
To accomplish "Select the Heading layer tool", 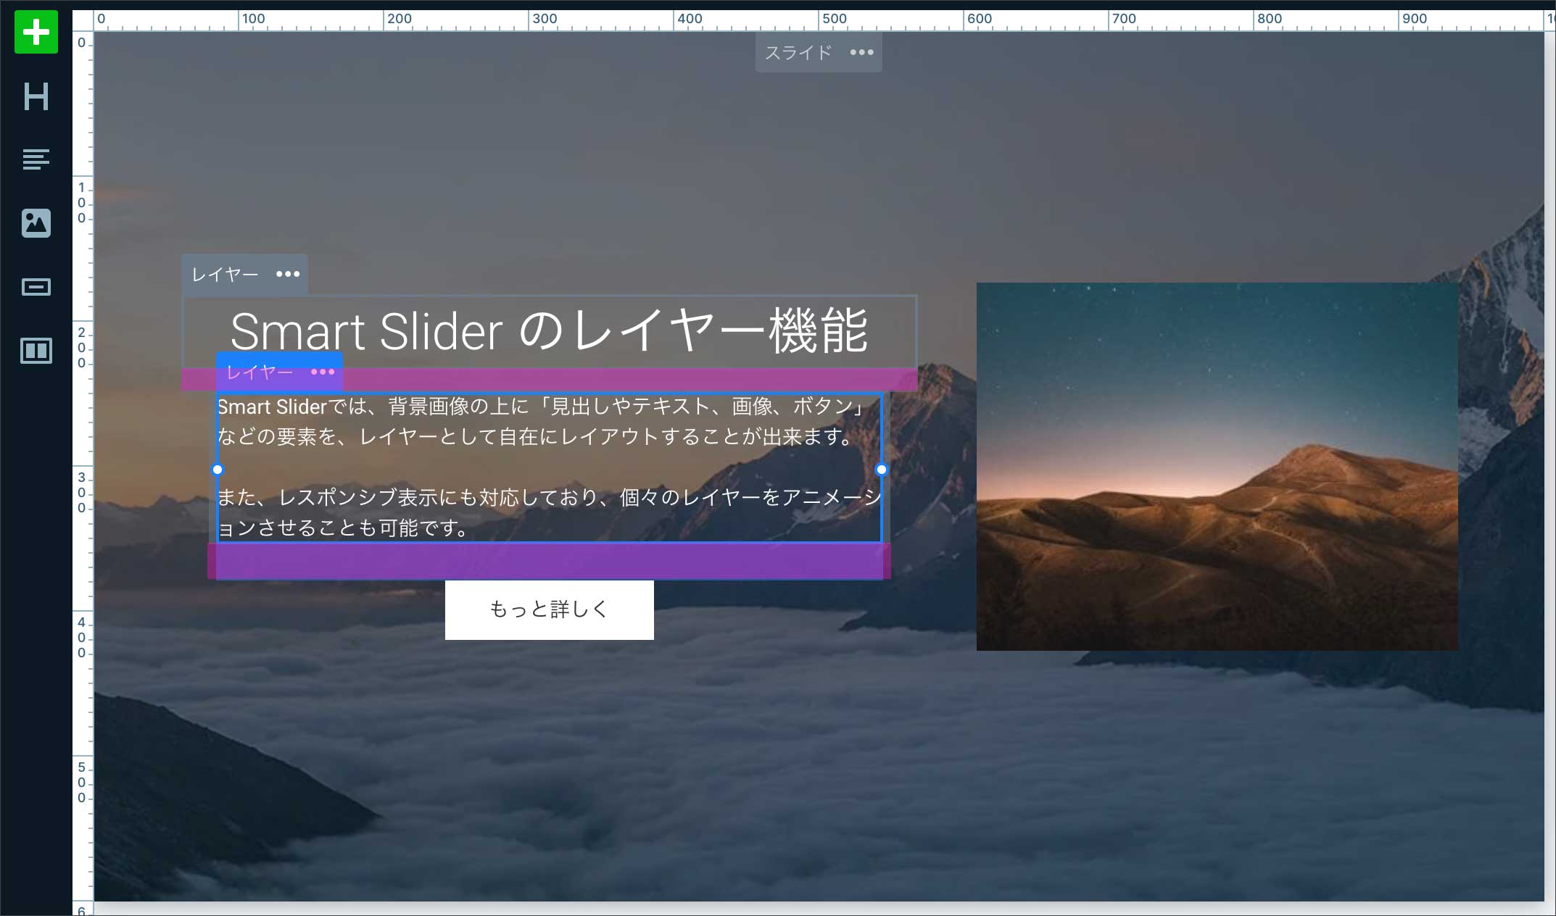I will coord(36,96).
